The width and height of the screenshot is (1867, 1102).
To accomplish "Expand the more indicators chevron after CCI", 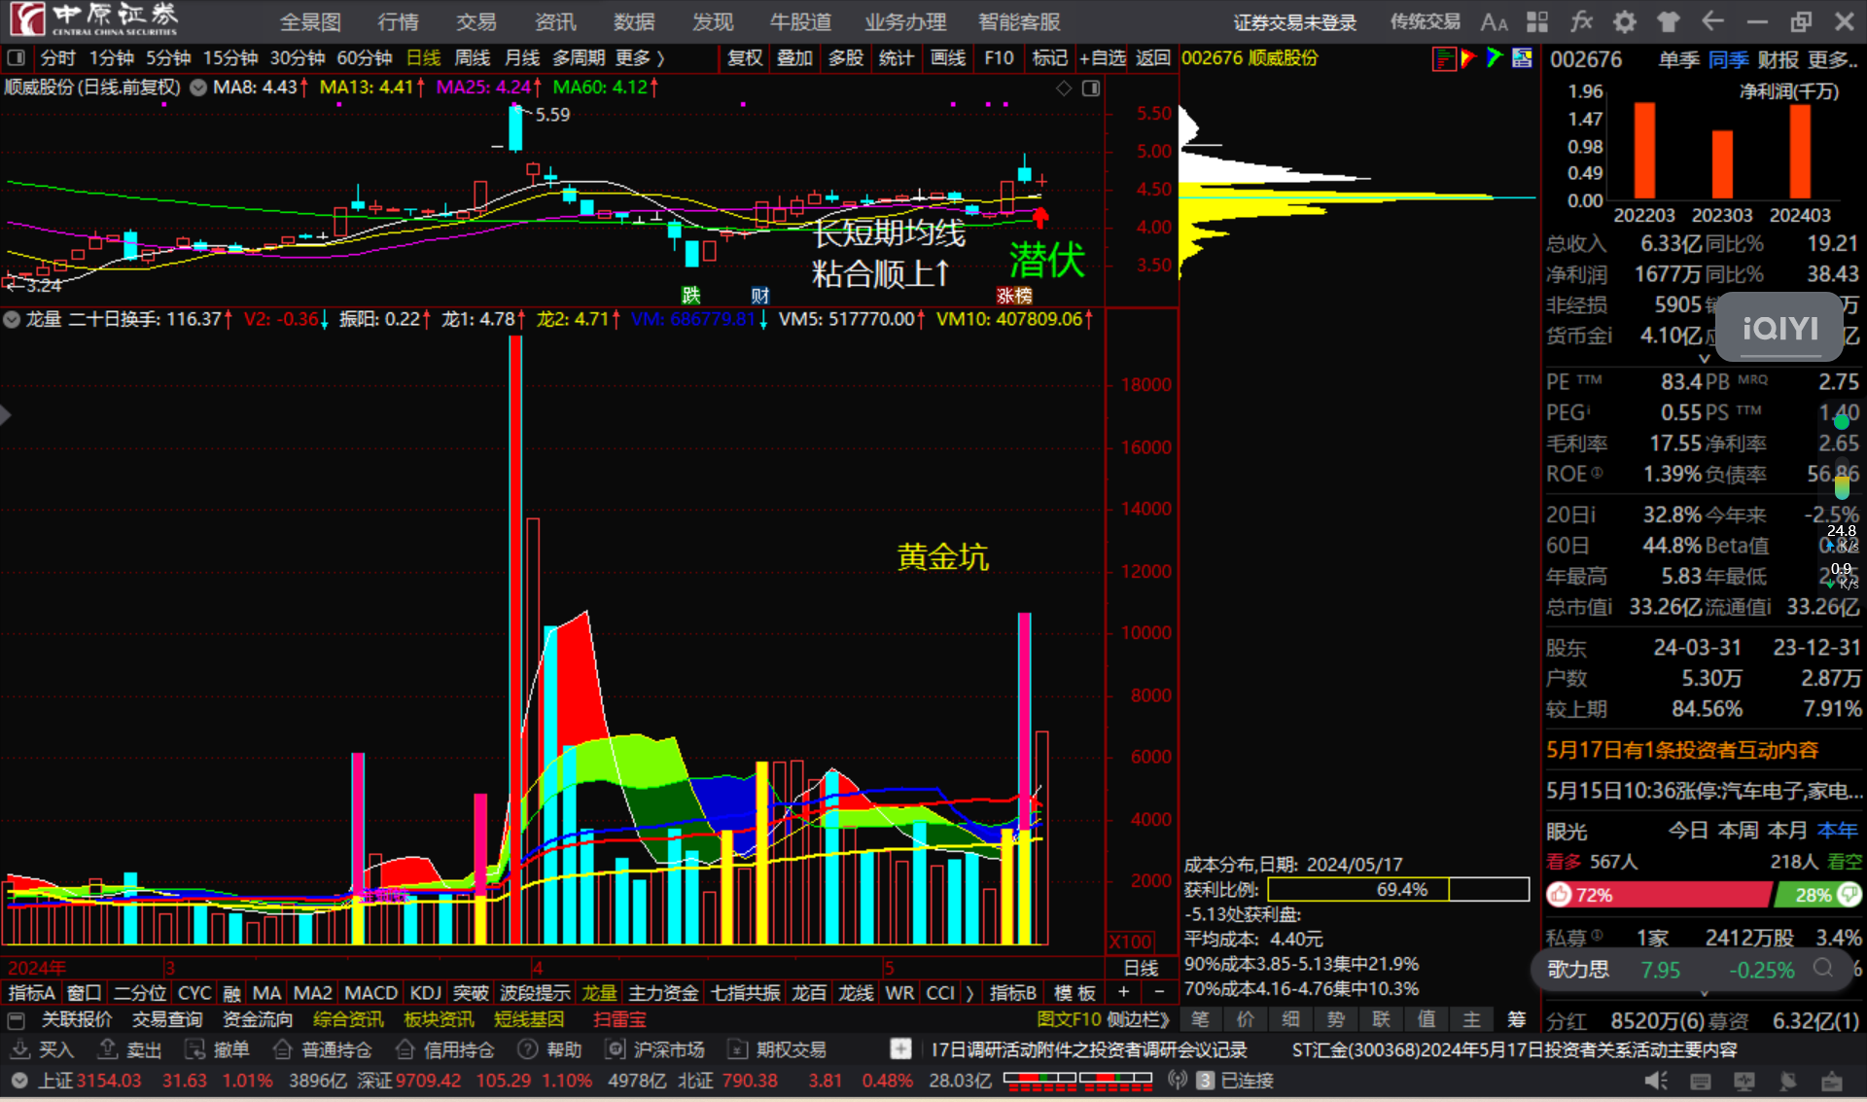I will coord(969,993).
